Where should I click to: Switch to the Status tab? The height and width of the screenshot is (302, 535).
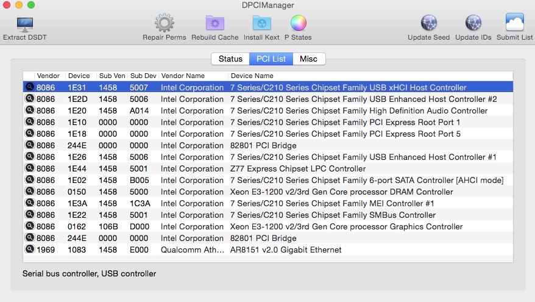(x=230, y=59)
